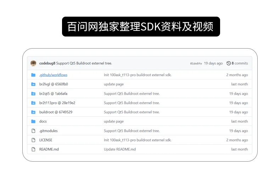Open the br2lvgl @ 6560fb0 submodule
Screen dimensions: 280x196
54,84
